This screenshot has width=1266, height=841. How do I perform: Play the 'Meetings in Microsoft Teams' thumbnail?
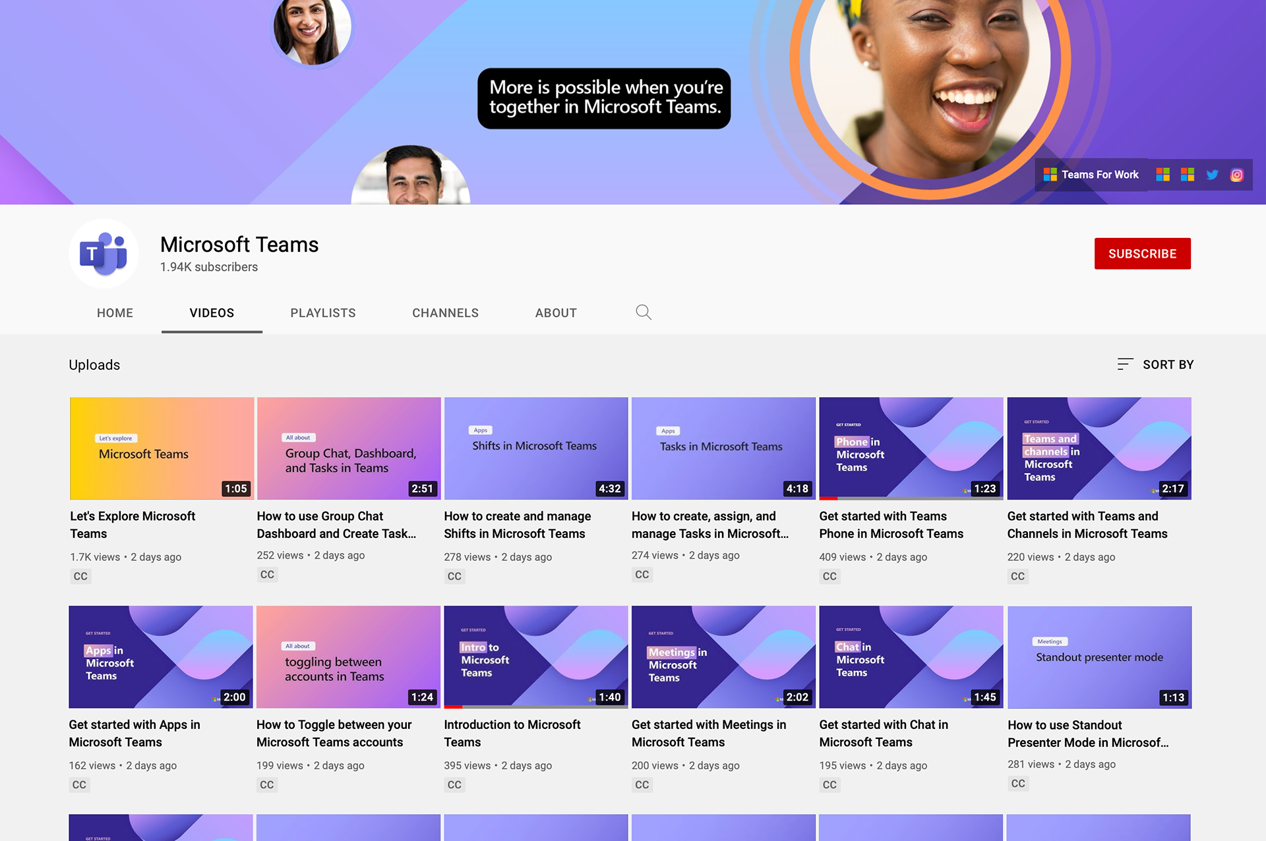click(x=723, y=657)
